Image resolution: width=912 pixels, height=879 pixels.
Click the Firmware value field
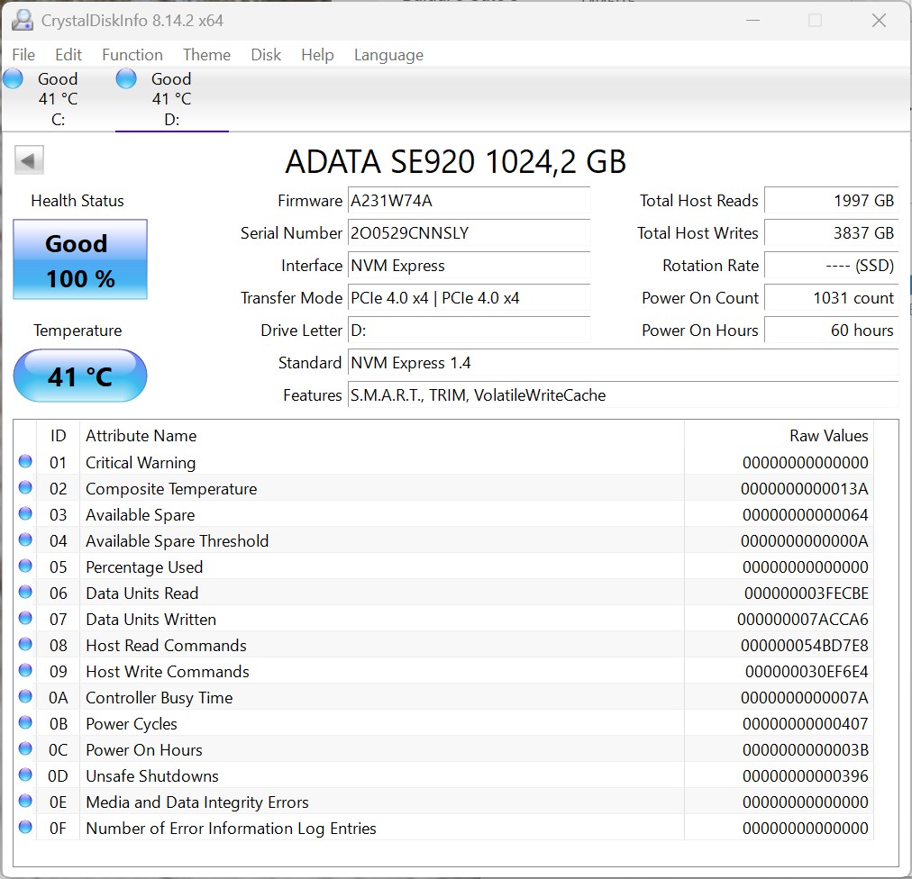tap(469, 201)
